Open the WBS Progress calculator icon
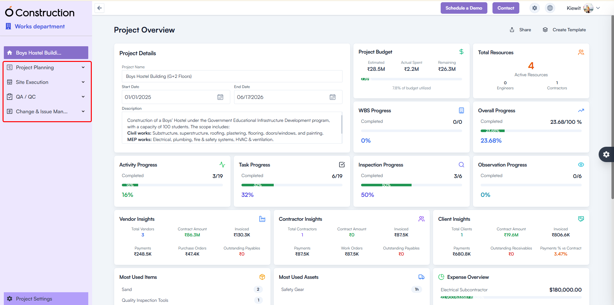Viewport: 614px width, 305px height. pos(461,110)
